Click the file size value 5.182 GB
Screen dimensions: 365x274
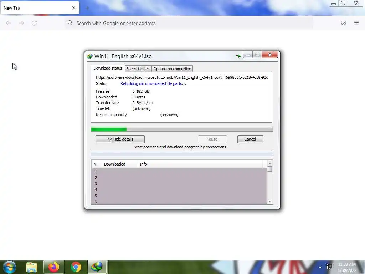coord(141,91)
